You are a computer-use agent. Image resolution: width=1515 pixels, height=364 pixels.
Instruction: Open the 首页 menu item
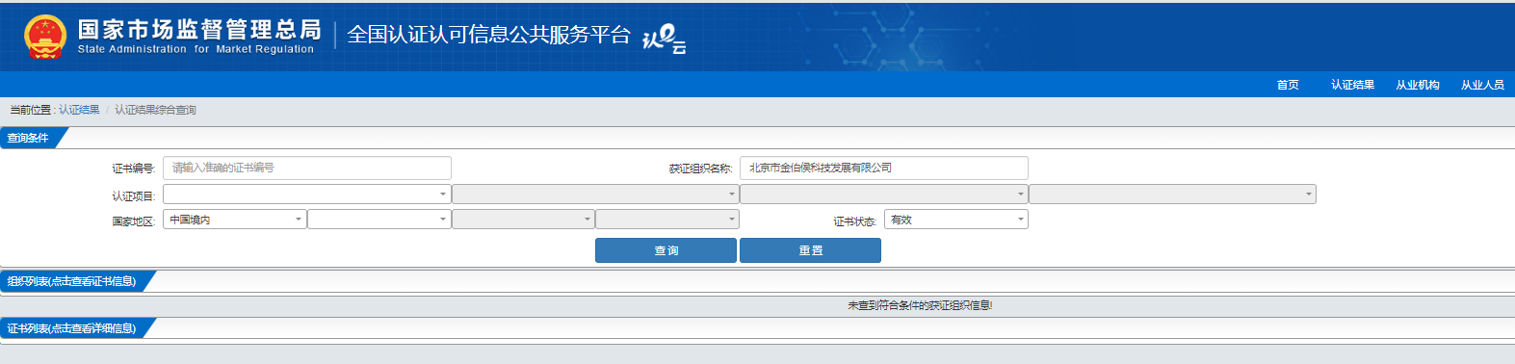point(1288,85)
